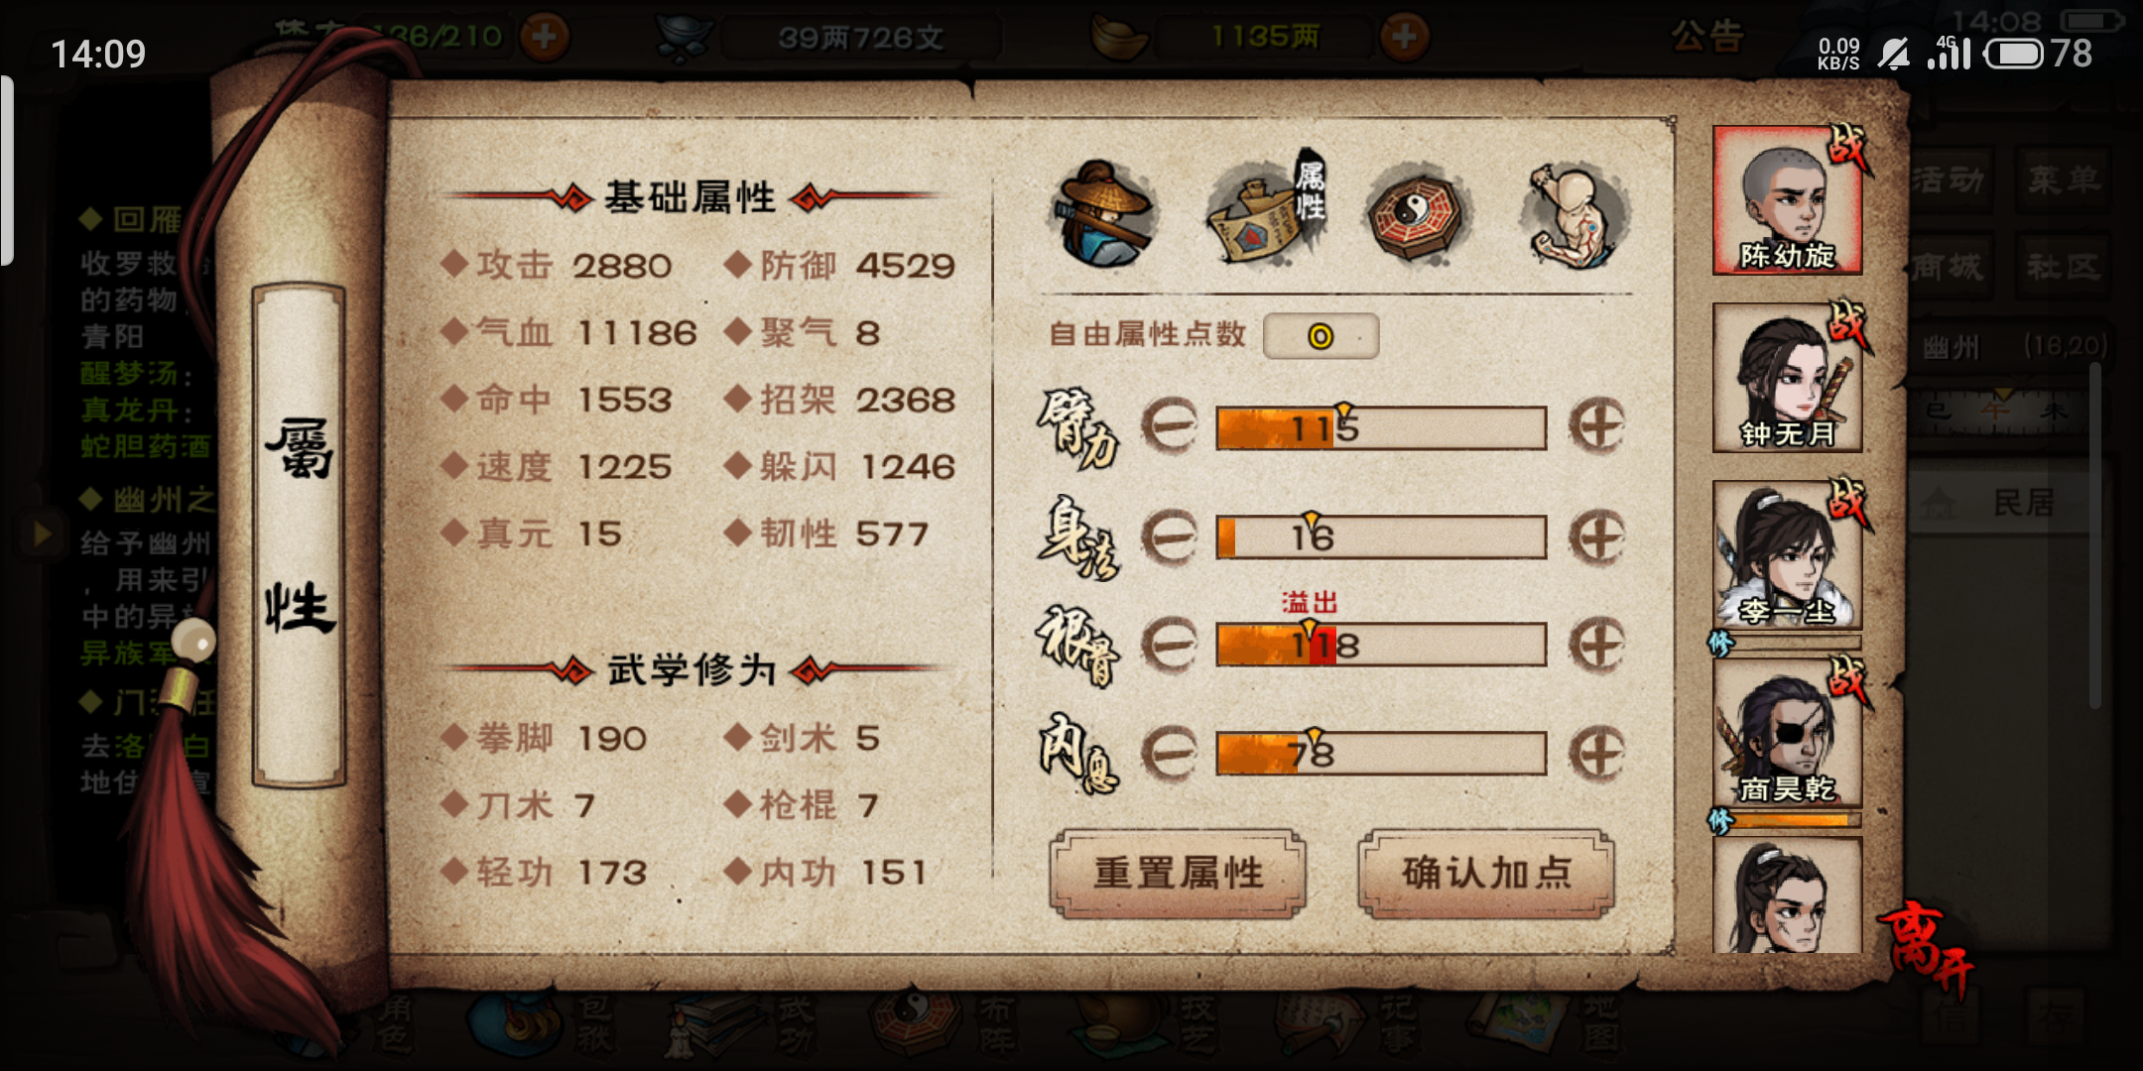The image size is (2143, 1071).
Task: Tap the plus icon beside 1135两 gold
Action: [x=1404, y=38]
